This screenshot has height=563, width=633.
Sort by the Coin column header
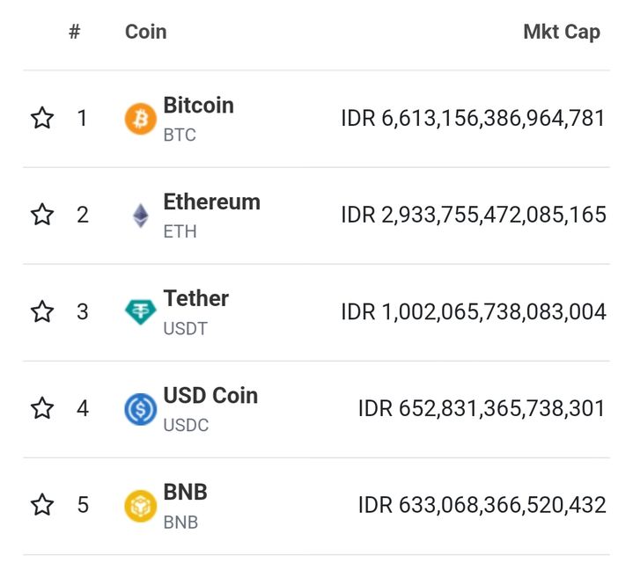pos(145,33)
